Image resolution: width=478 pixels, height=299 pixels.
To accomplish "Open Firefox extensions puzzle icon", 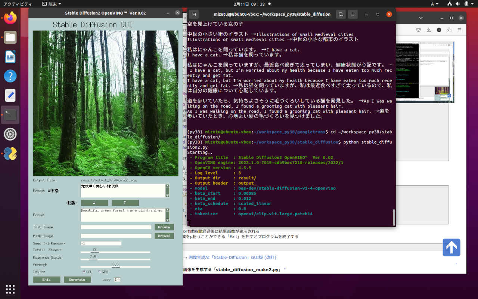I will coord(449,30).
